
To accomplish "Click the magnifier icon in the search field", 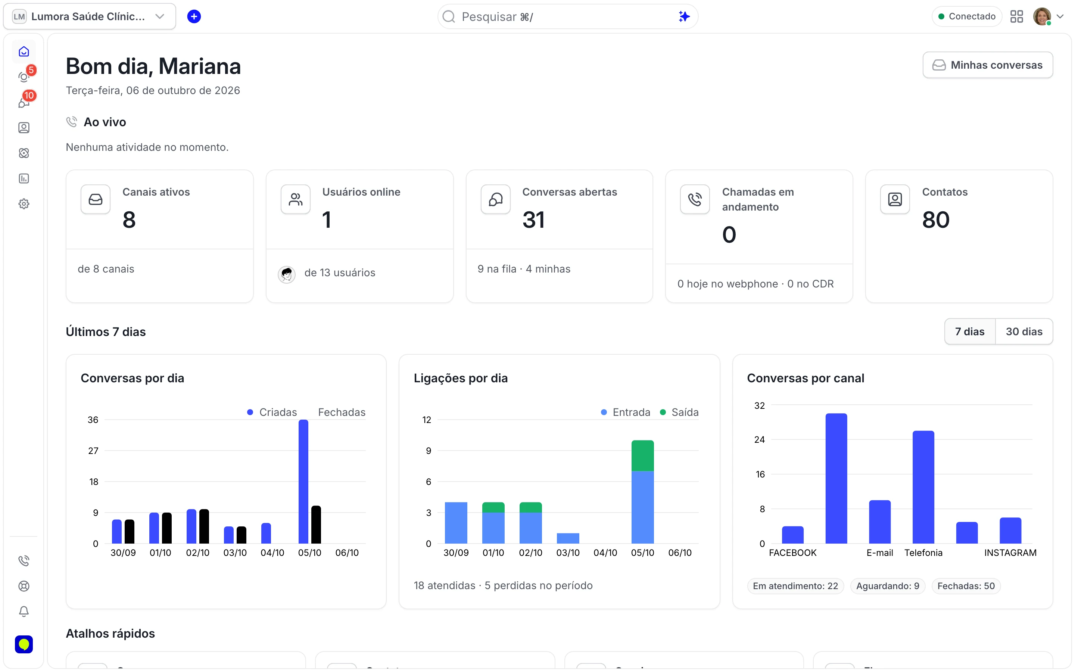I will click(449, 16).
